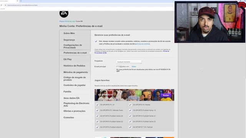Open Playtesting da Electronic Arts section
The height and width of the screenshot is (138, 246).
coord(76,105)
